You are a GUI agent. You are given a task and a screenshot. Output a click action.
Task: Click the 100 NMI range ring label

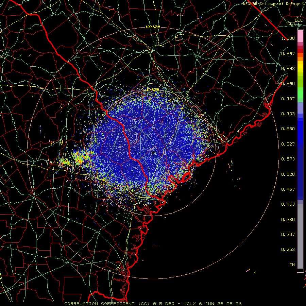[x=153, y=27]
